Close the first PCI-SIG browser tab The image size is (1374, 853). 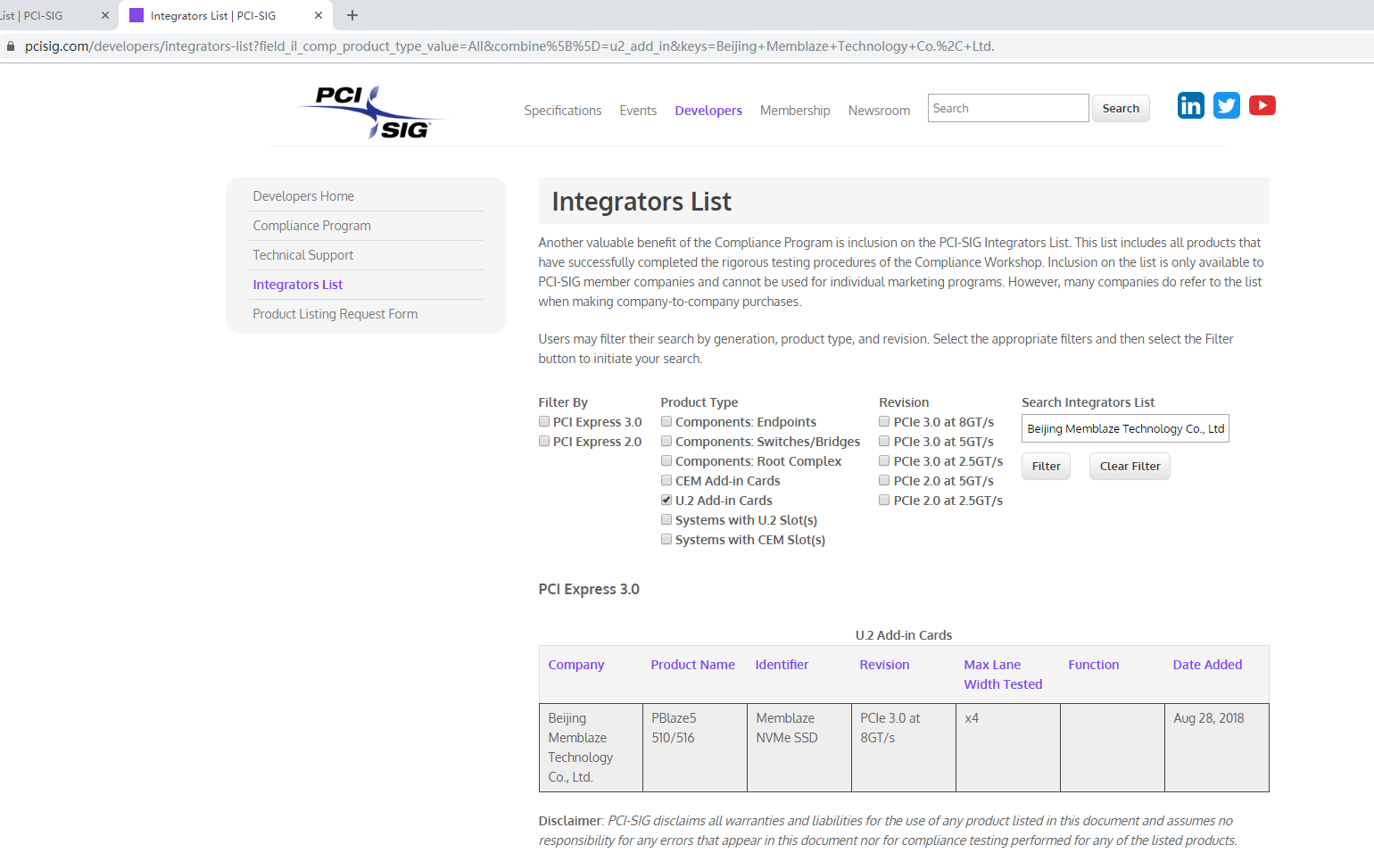coord(105,15)
